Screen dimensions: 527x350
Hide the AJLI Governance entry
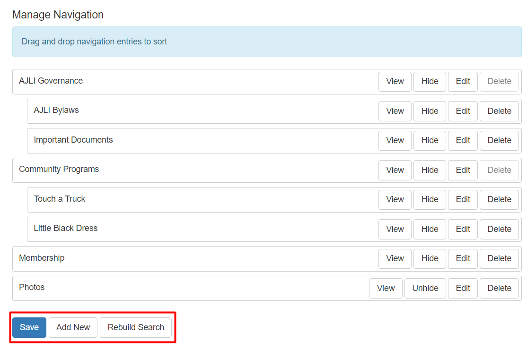pos(430,82)
